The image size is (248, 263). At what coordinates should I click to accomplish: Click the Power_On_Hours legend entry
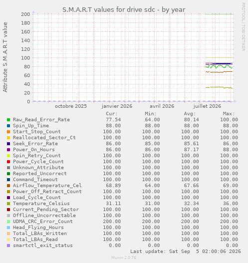pos(34,150)
